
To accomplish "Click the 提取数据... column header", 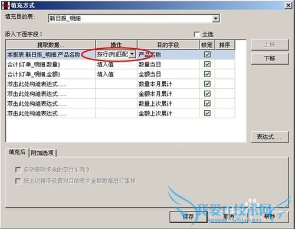I will tap(51, 45).
